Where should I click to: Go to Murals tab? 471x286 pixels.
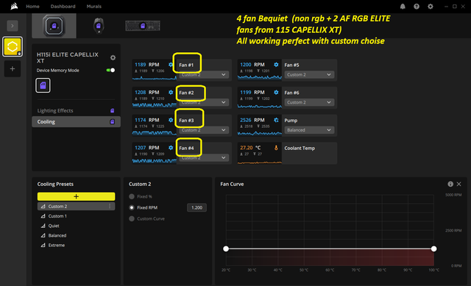[94, 7]
